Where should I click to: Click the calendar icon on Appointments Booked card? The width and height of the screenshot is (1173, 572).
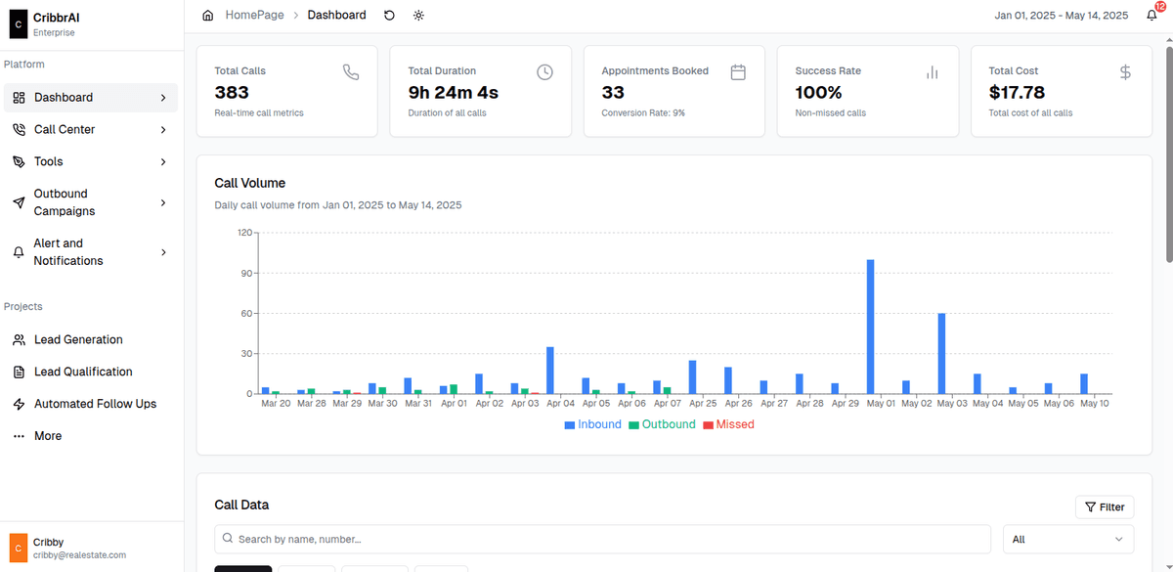(738, 72)
